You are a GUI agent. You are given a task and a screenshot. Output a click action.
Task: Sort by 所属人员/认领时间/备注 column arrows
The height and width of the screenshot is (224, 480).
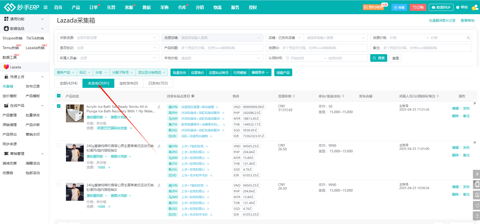point(438,96)
